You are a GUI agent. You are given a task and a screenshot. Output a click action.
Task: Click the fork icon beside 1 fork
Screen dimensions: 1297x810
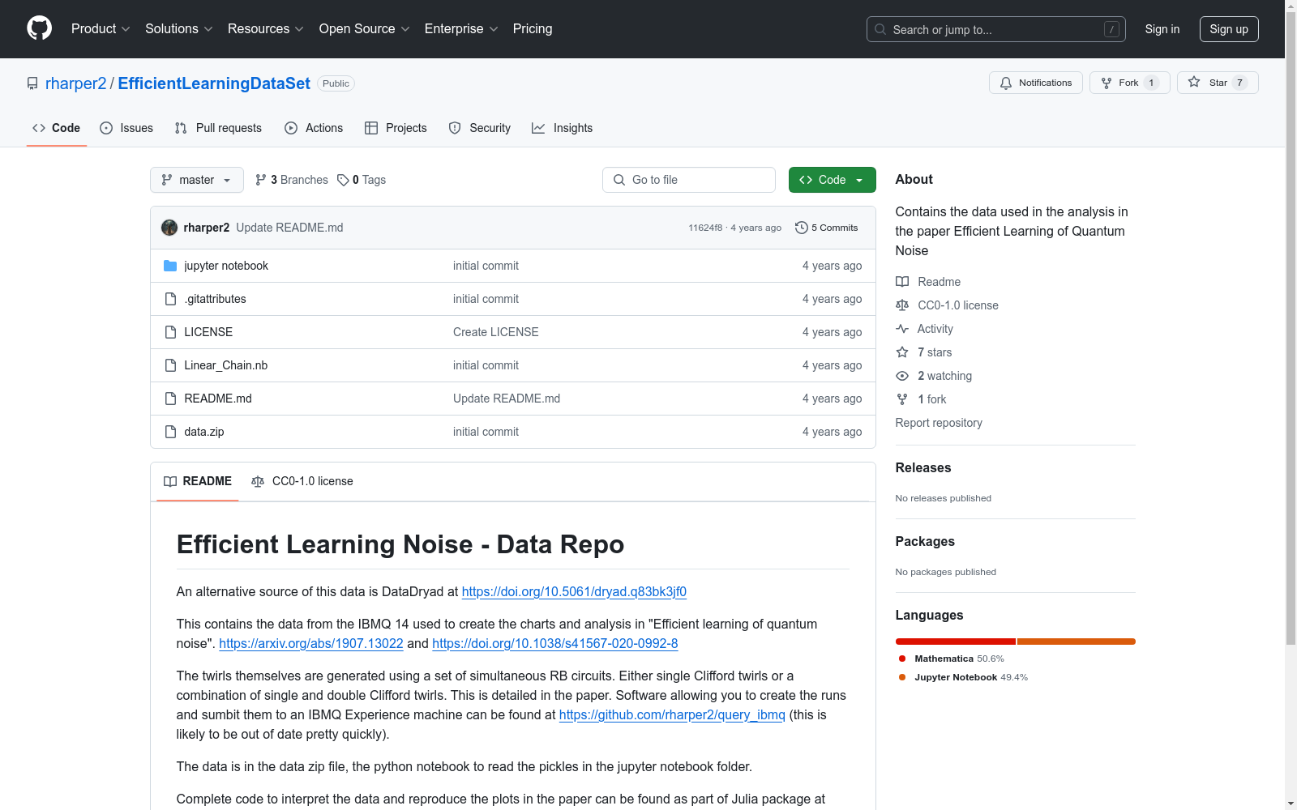[x=902, y=399]
